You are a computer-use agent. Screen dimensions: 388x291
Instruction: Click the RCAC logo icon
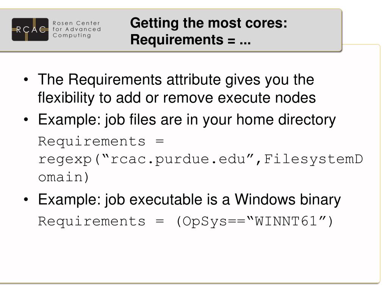(x=30, y=30)
